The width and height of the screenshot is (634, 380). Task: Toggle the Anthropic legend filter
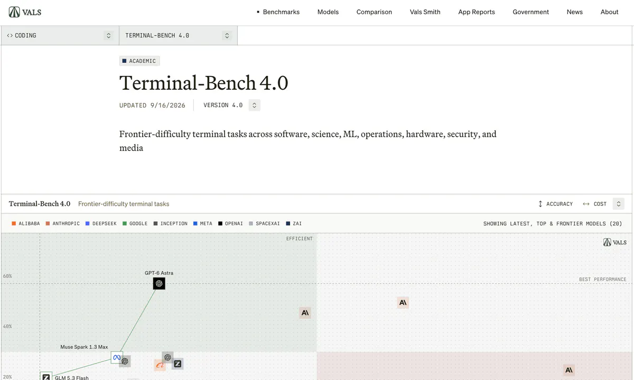[x=63, y=224]
